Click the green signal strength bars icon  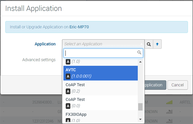pos(169,102)
